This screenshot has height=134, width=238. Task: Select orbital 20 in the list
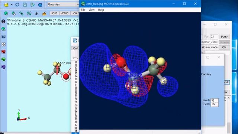[x=76, y=117]
